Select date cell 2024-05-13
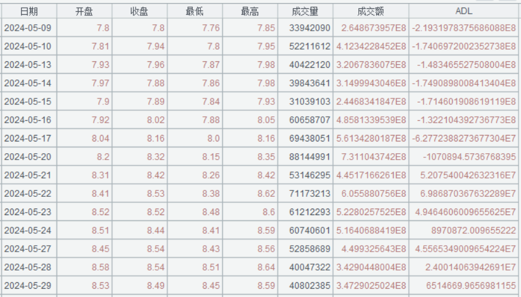 [28, 64]
